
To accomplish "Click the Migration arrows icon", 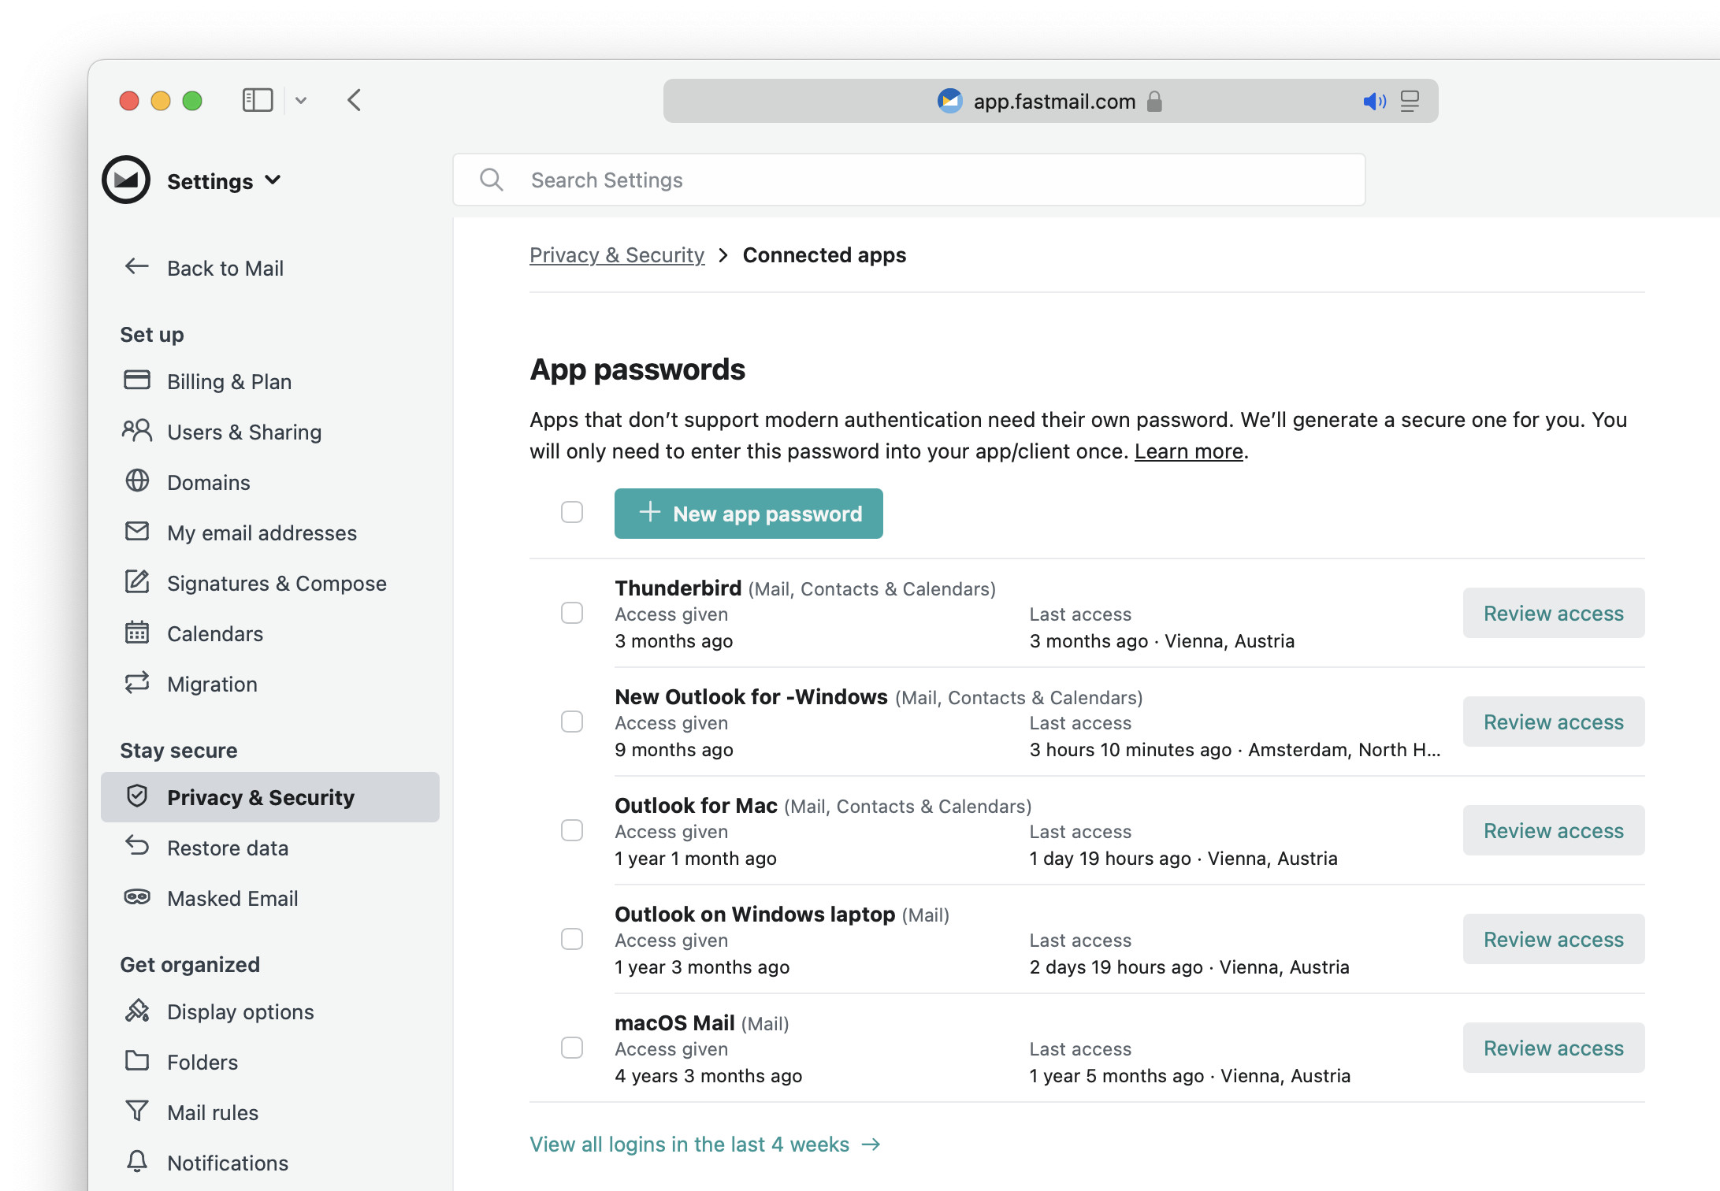I will point(137,682).
